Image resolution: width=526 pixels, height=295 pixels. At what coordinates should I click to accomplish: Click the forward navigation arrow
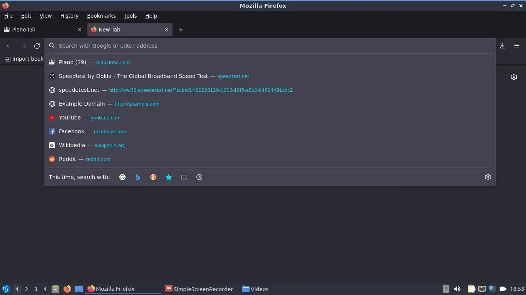[x=23, y=46]
